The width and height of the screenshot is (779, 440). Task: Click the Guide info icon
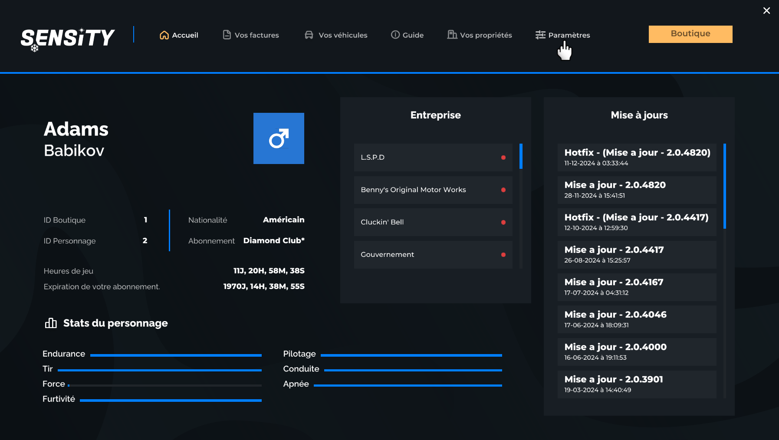pos(395,35)
